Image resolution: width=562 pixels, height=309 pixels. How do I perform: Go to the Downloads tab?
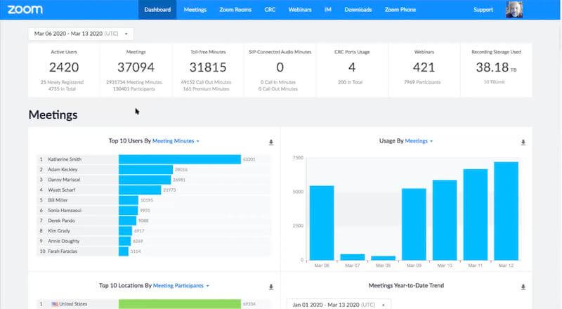pos(358,10)
